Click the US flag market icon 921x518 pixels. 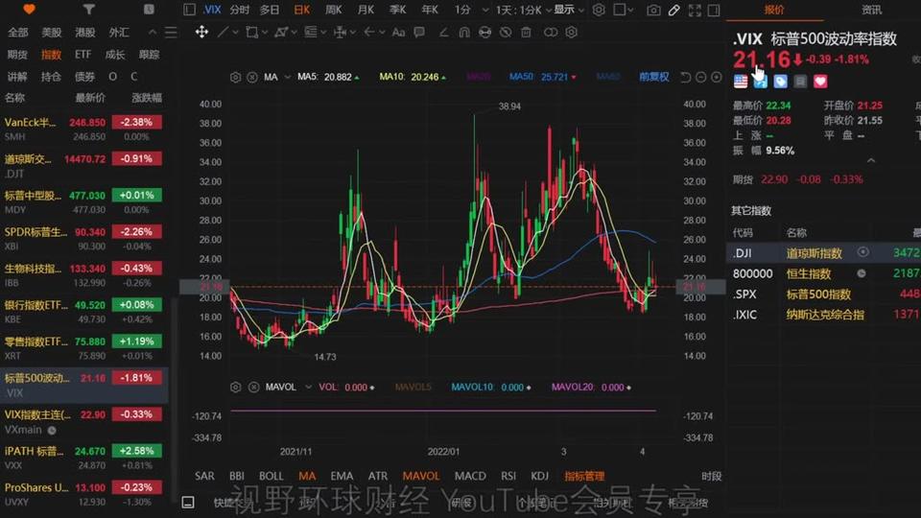point(741,82)
